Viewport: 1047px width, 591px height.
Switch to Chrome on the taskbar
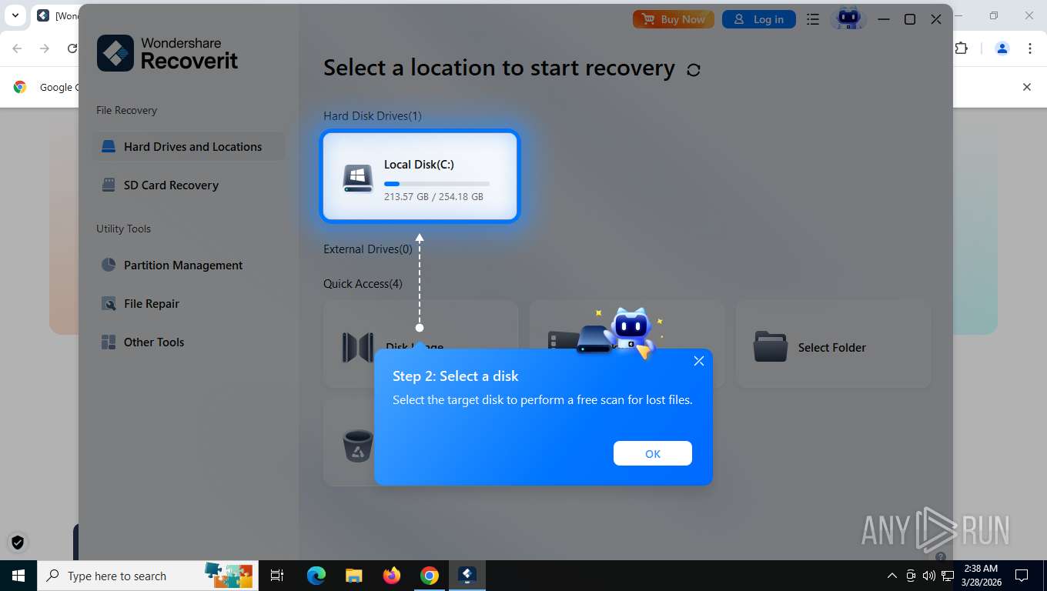click(430, 576)
